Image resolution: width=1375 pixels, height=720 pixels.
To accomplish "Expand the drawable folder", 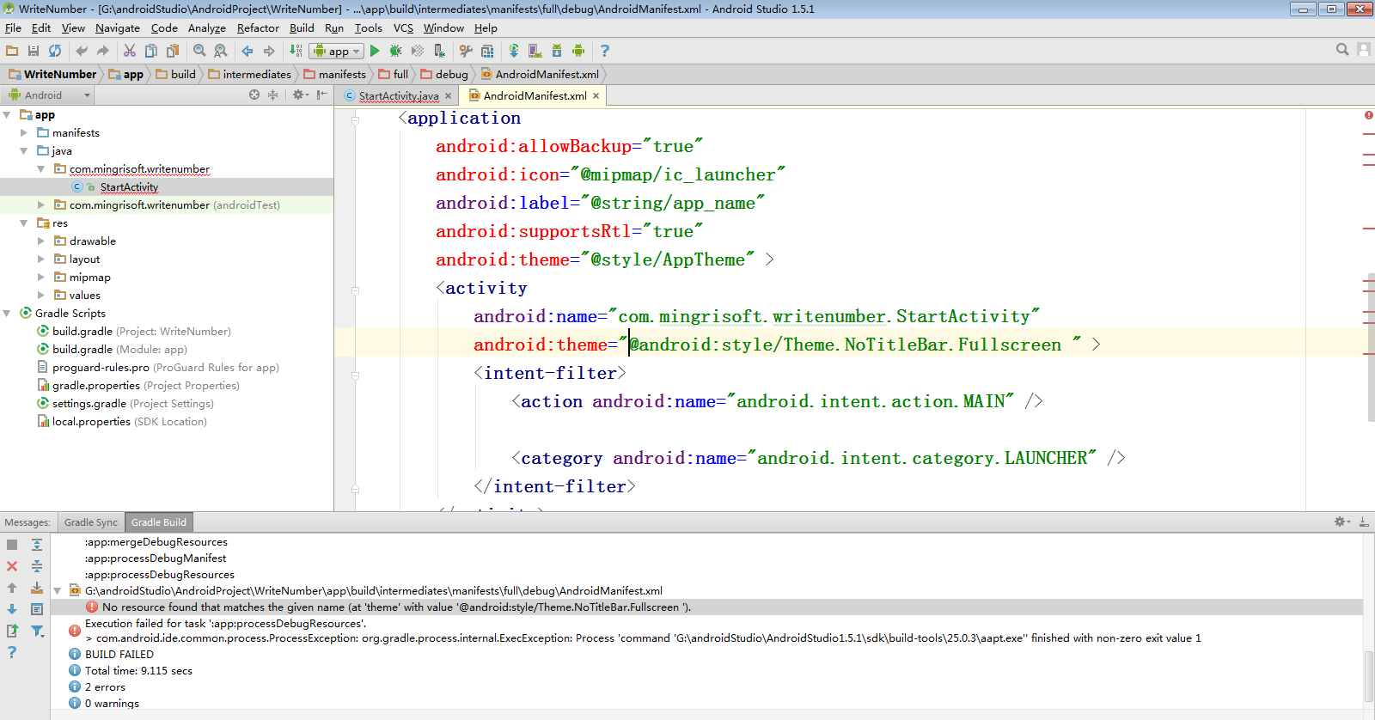I will click(41, 241).
